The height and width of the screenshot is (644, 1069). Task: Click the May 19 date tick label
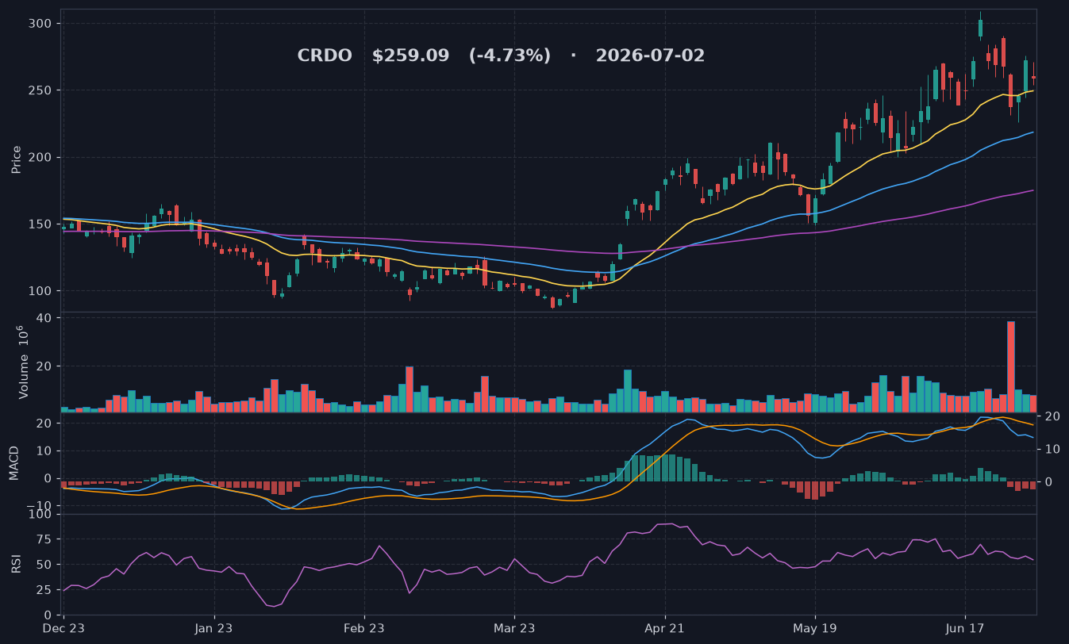(x=815, y=628)
